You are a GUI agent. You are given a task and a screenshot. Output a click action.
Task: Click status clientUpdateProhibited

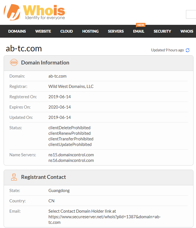pos(70,145)
